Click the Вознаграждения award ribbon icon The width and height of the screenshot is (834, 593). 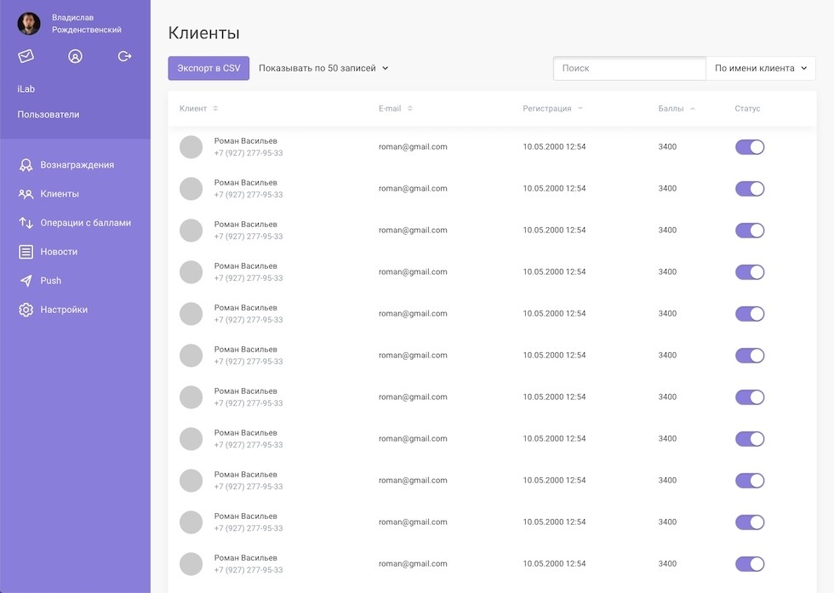(x=26, y=165)
